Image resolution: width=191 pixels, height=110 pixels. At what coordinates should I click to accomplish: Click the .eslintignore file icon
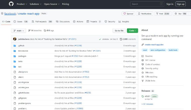15,82
